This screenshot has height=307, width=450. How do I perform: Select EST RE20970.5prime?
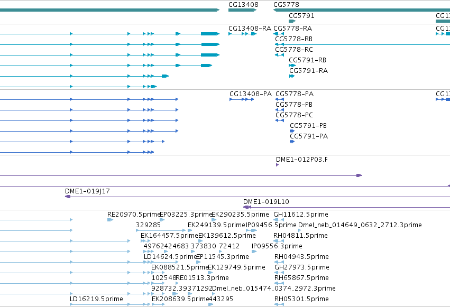pos(110,220)
